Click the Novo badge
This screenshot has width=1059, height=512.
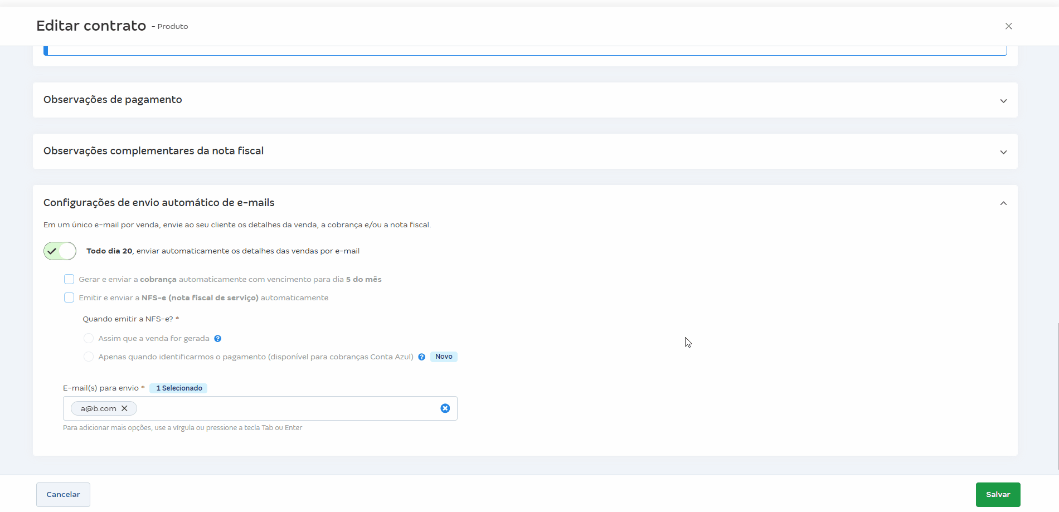pos(444,357)
